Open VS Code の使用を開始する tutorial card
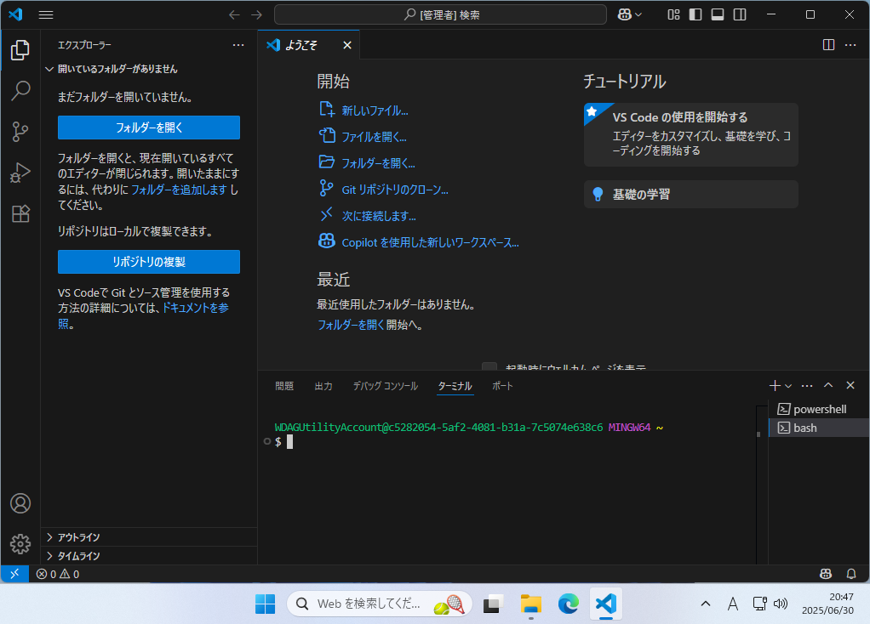This screenshot has width=870, height=624. coord(690,134)
